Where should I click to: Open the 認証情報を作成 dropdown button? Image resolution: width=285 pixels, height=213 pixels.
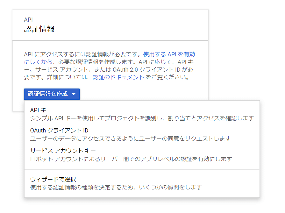(52, 94)
